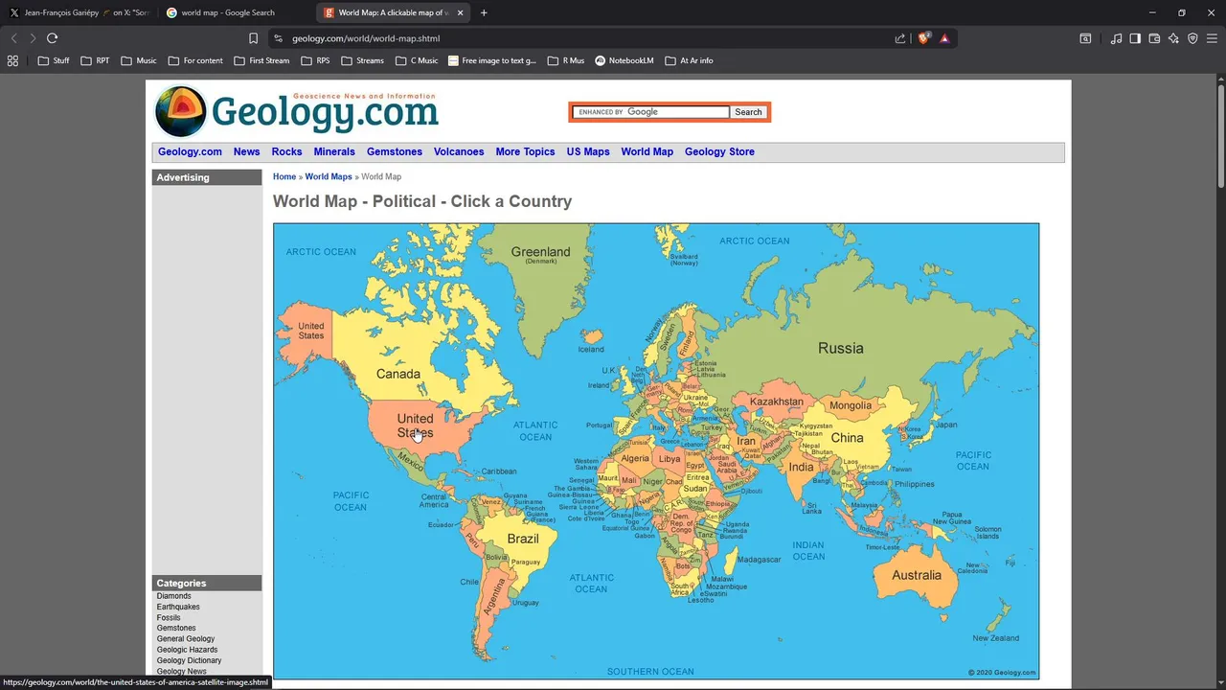Reload the page
The image size is (1226, 690).
pyautogui.click(x=52, y=38)
